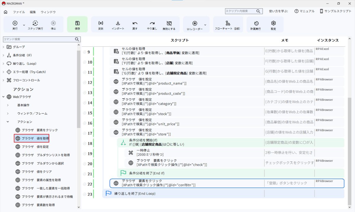Viewport: 355px width, 212px height.
Task: Select step 10 Excel cell icon
Action: pos(116,61)
